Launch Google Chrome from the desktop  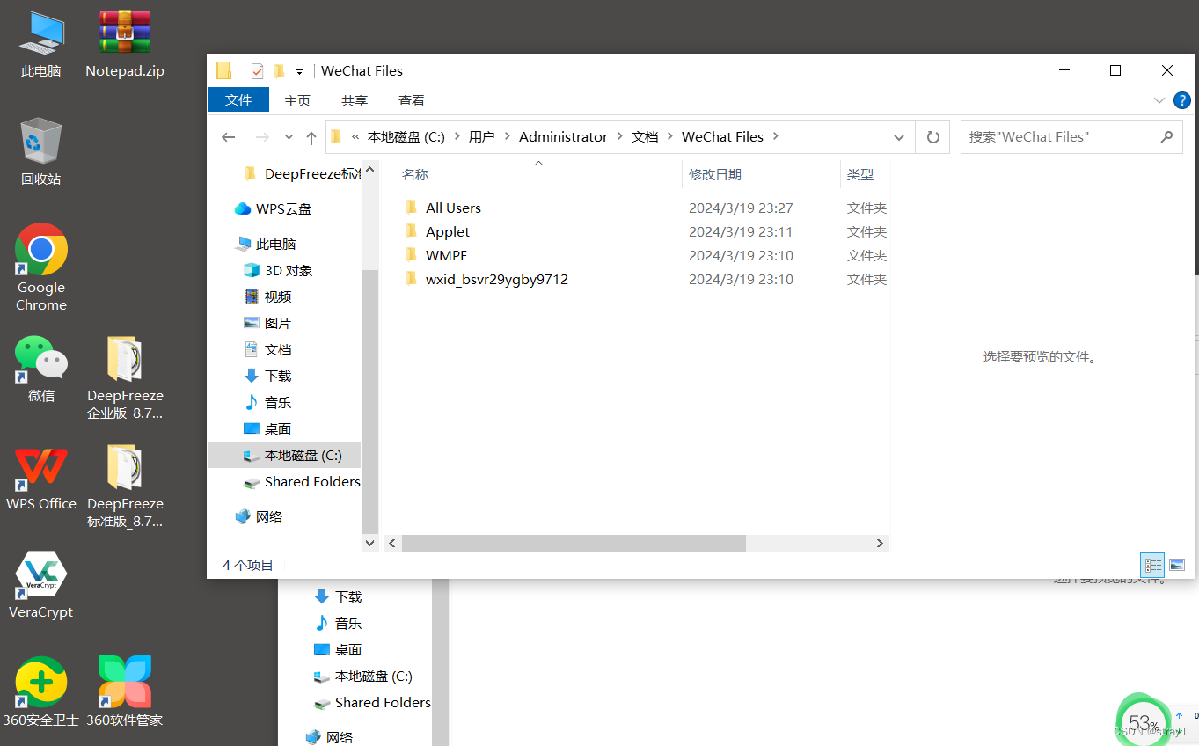pos(41,267)
